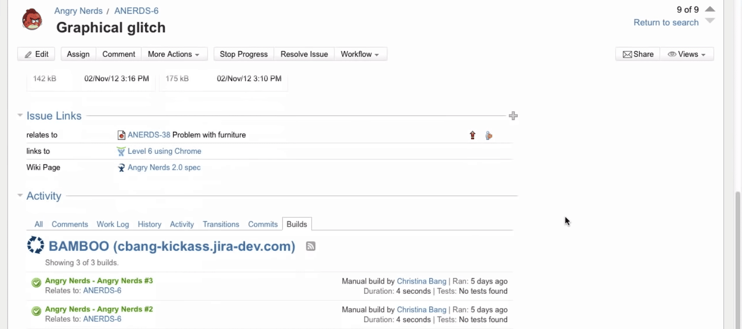Open the More Actions dropdown
Viewport: 742px width, 329px height.
pyautogui.click(x=173, y=54)
